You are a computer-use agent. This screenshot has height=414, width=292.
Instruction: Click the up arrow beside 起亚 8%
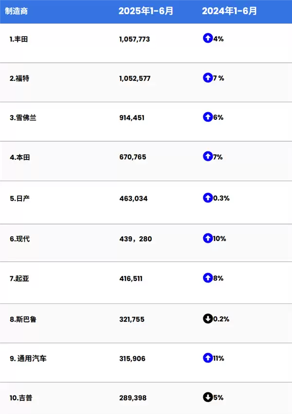tap(208, 278)
